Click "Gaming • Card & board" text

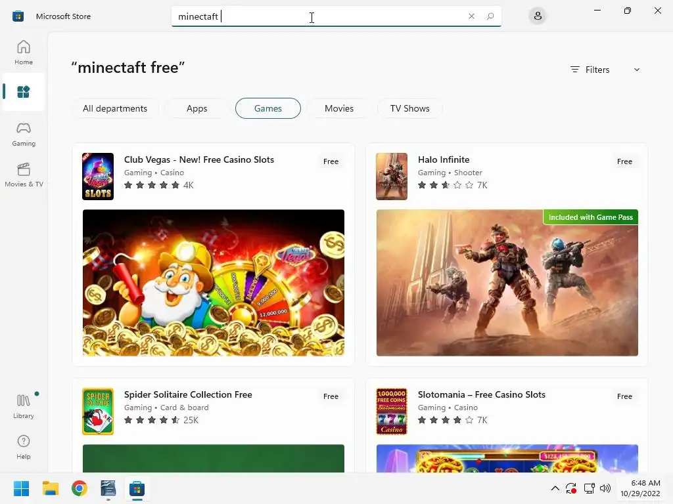coord(166,408)
